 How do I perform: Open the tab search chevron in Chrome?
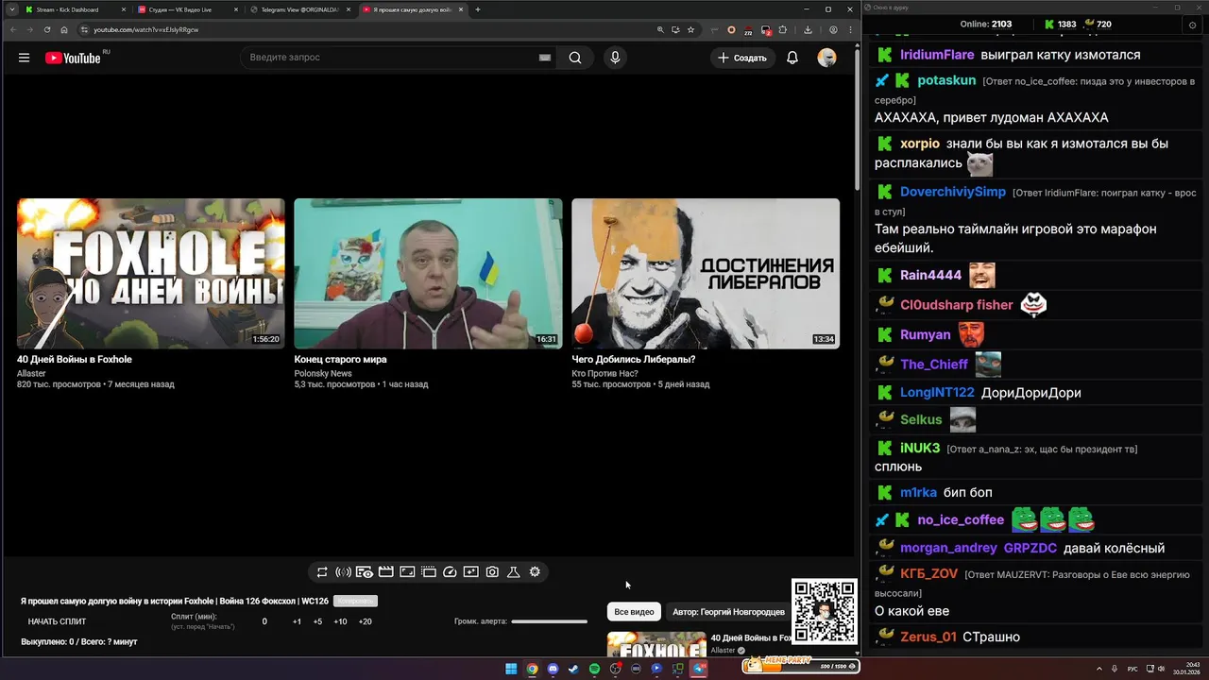(x=11, y=9)
